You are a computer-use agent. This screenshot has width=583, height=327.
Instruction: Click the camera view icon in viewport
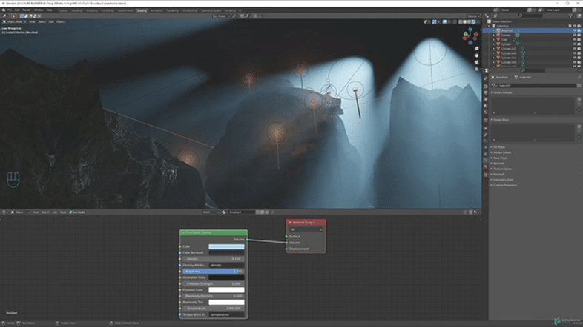click(476, 63)
